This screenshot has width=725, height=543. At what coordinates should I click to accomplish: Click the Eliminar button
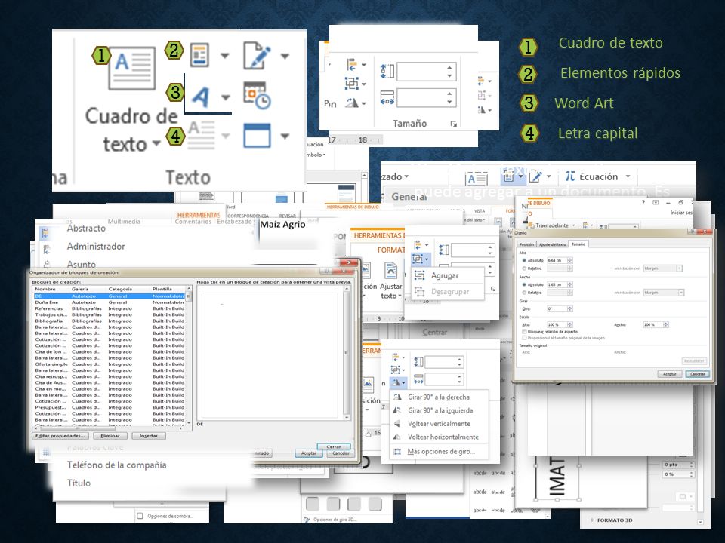click(x=110, y=436)
